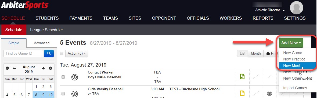This screenshot has height=98, width=317.
Task: Open the green checked document icon
Action: [242, 76]
